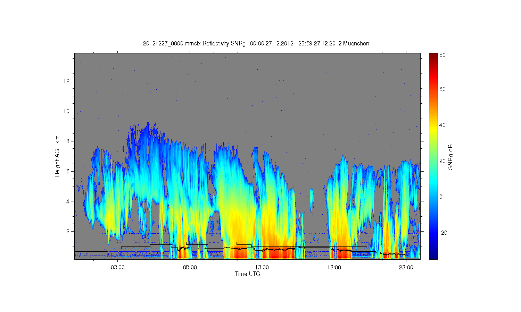Screen dimensions: 521x312
Task: Click the 'Height AGL km' axis label
Action: click(x=57, y=156)
